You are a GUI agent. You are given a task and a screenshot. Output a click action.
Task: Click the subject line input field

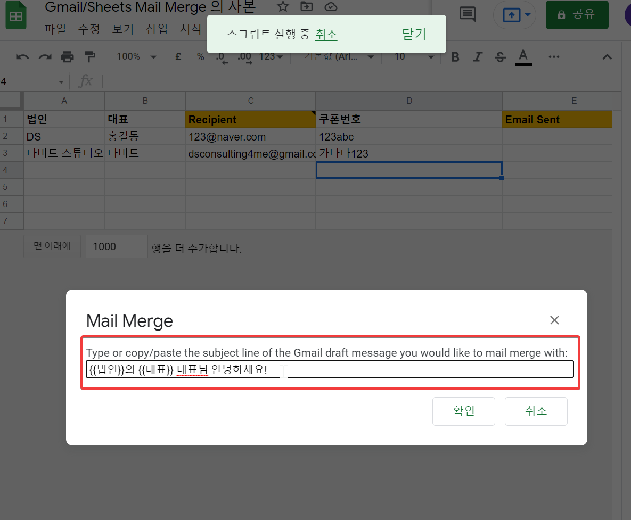(x=330, y=369)
